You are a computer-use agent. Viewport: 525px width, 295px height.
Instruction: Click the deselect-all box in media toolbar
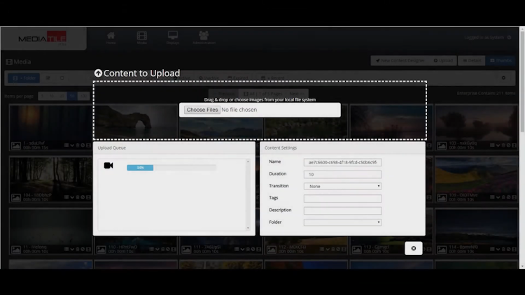point(62,78)
